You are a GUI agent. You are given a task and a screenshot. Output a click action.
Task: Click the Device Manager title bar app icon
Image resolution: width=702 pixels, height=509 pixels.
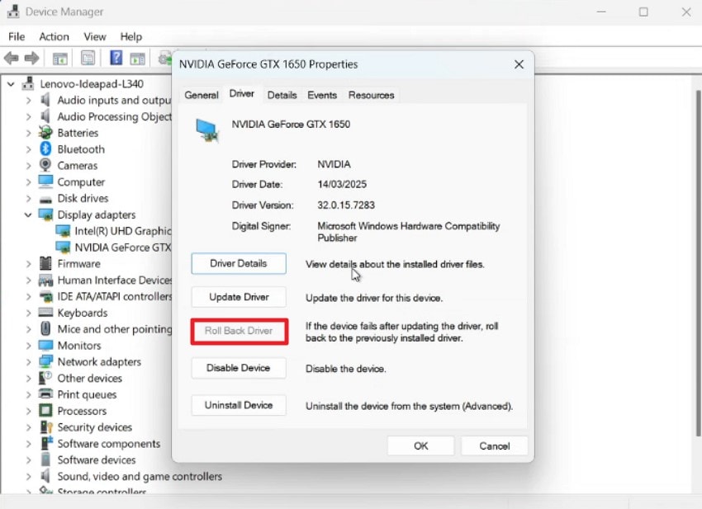(x=13, y=12)
